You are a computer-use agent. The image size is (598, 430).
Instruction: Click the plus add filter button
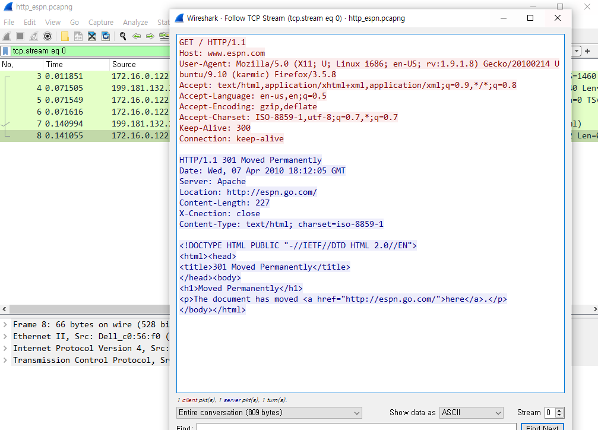[x=587, y=50]
